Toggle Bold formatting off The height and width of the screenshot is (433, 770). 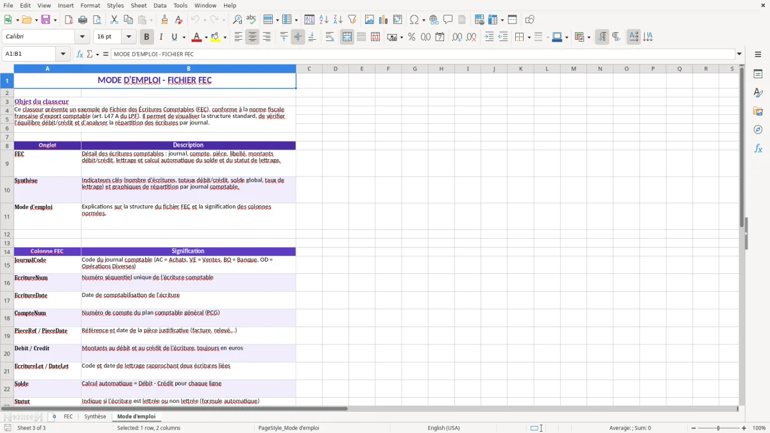(x=146, y=37)
